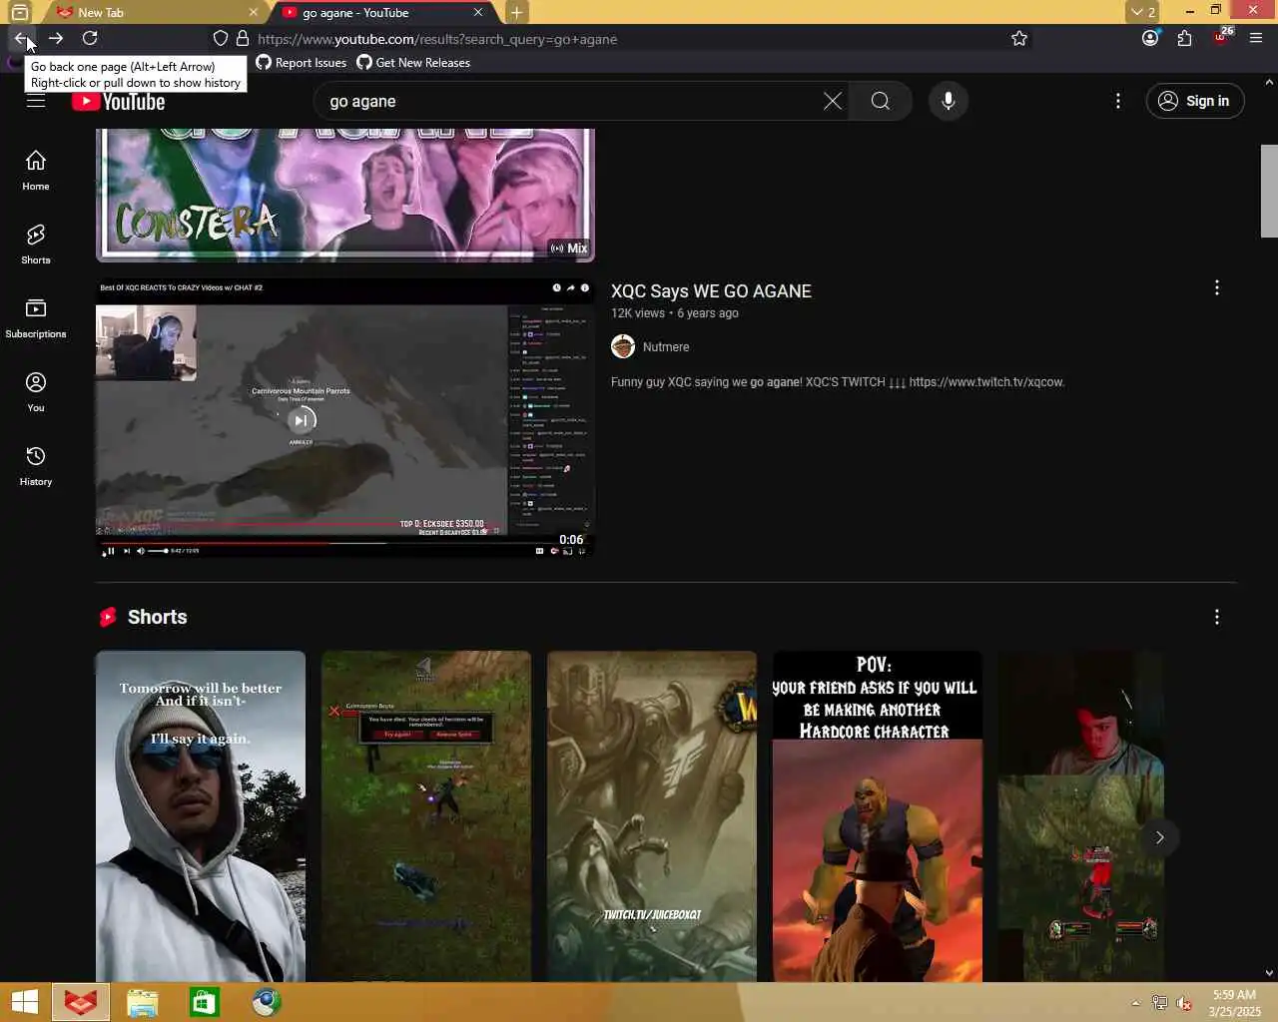The height and width of the screenshot is (1022, 1278).
Task: Click the page vertical scrollbar thumb
Action: pos(1269,191)
